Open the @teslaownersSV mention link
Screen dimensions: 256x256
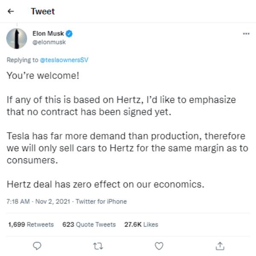(64, 60)
